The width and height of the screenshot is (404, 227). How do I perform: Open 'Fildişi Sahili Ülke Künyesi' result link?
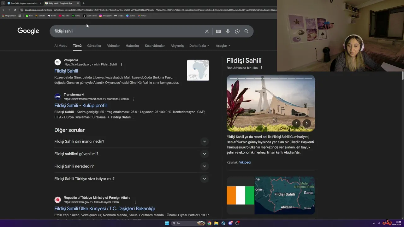[x=104, y=208]
